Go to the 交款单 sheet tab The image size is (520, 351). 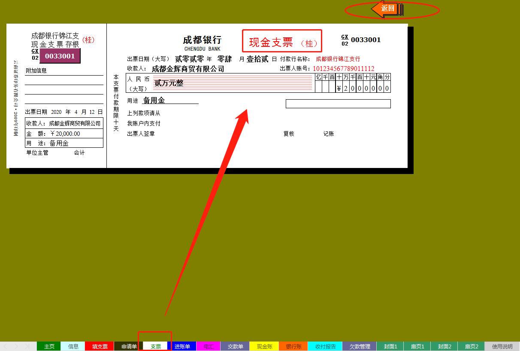pos(235,346)
